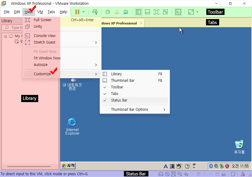The image size is (252, 177).
Task: Click the Internet Explorer desktop icon
Action: pos(72,126)
